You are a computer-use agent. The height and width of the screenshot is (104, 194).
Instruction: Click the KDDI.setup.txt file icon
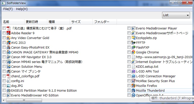pos(133,66)
